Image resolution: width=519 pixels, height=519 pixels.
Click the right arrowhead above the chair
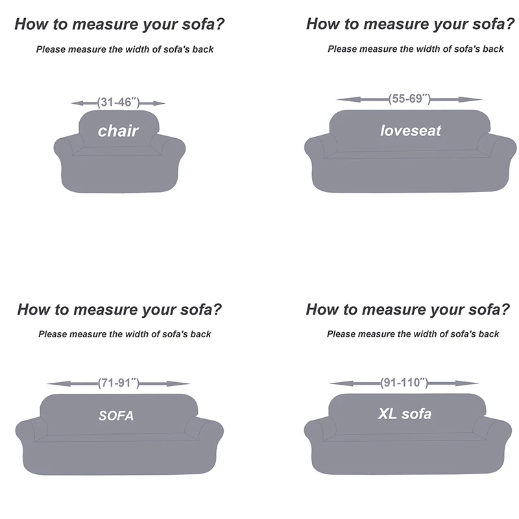(162, 103)
